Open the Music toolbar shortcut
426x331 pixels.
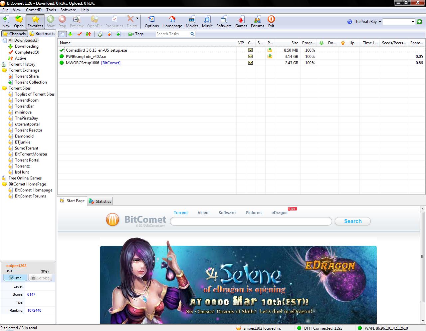207,22
